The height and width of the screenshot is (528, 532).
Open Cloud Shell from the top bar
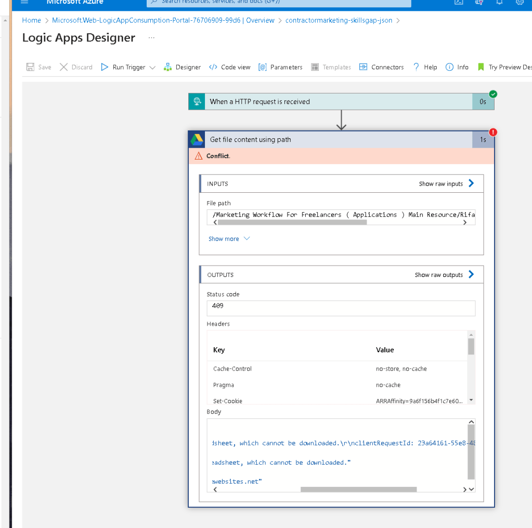459,2
